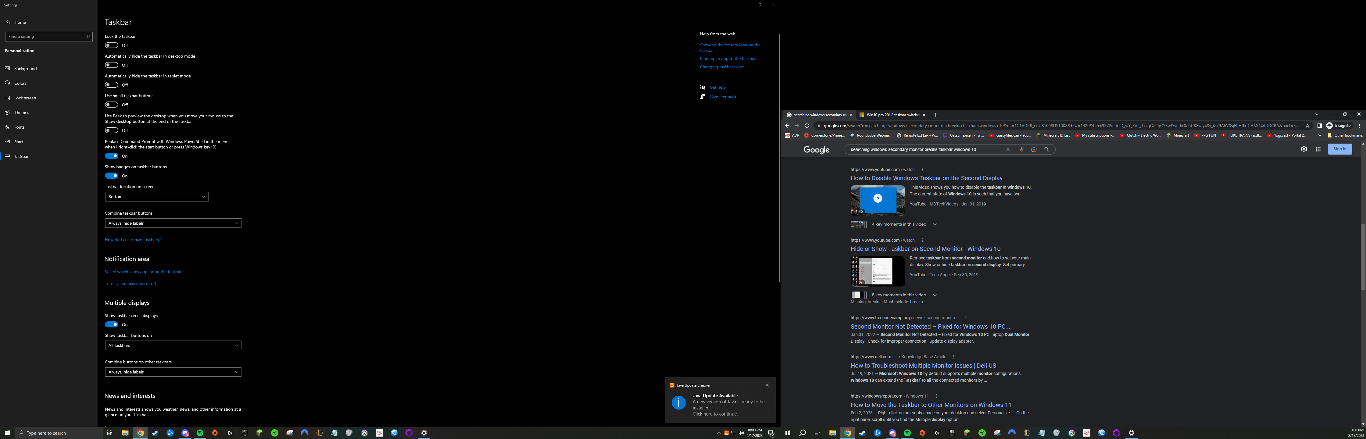Viewport: 1366px width, 439px height.
Task: Open the ADP bookmark
Action: 792,135
